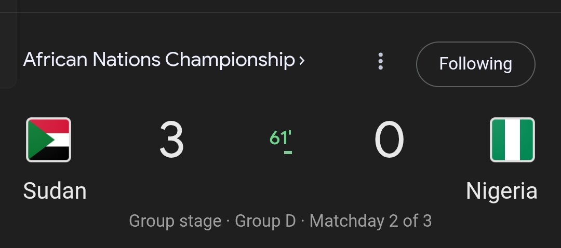The width and height of the screenshot is (561, 248).
Task: Click the white center stripe of the Nigeria flag
Action: (512, 140)
